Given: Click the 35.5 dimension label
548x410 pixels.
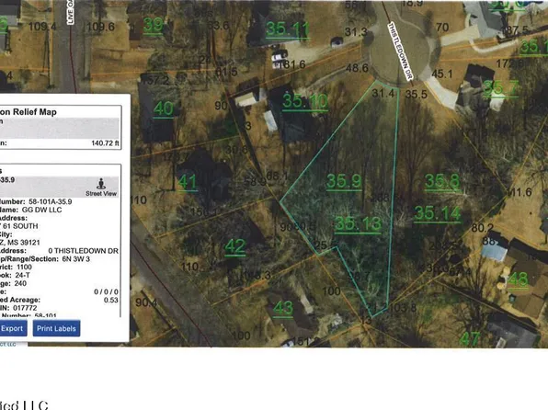Looking at the screenshot, I should click(417, 94).
